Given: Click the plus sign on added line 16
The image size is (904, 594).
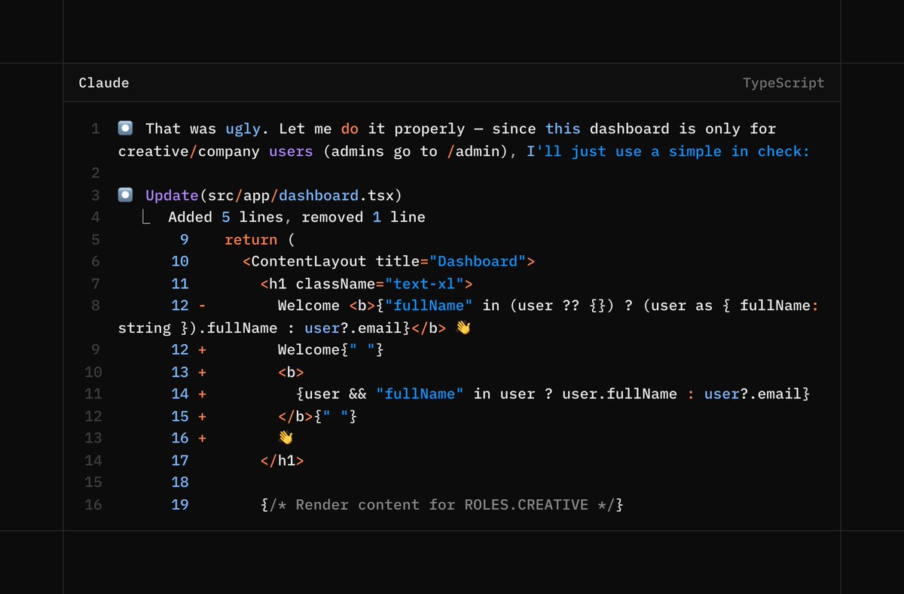Looking at the screenshot, I should (202, 438).
